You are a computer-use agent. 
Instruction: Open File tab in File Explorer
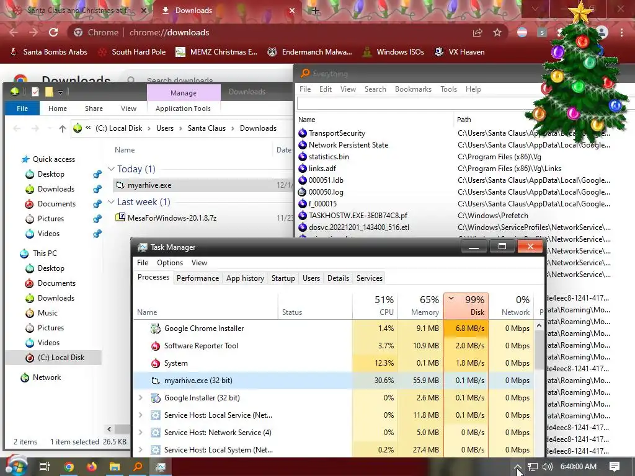(22, 108)
